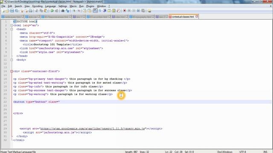Close the contextual-classes.html tab
The width and height of the screenshot is (273, 153).
pyautogui.click(x=197, y=17)
